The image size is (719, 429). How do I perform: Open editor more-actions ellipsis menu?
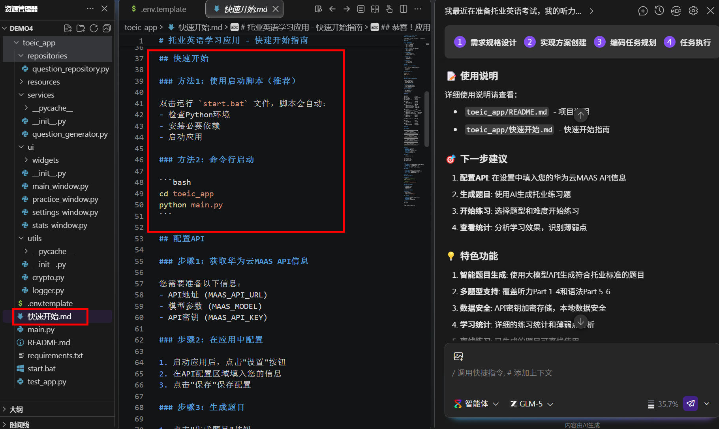418,9
